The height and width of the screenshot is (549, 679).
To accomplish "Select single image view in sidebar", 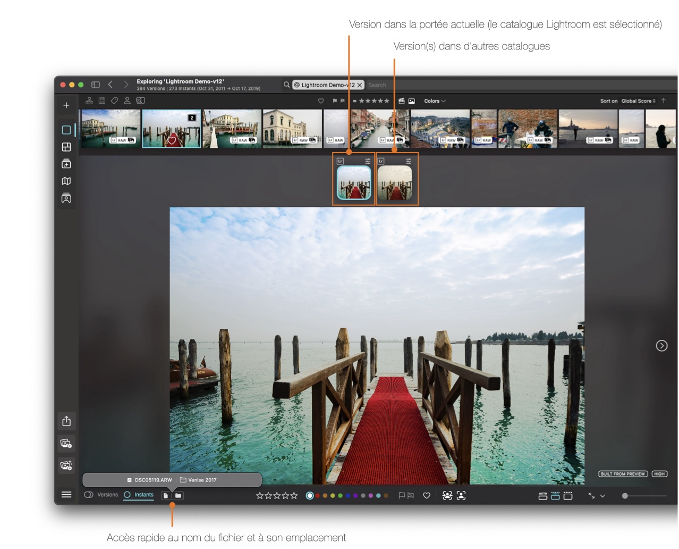I will point(66,130).
